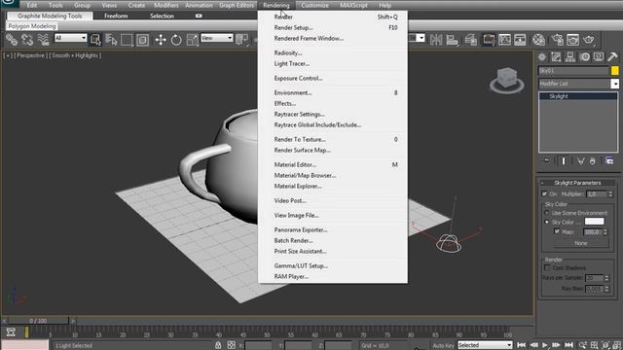
Task: Open the Motion command panel tab
Action: (x=584, y=56)
